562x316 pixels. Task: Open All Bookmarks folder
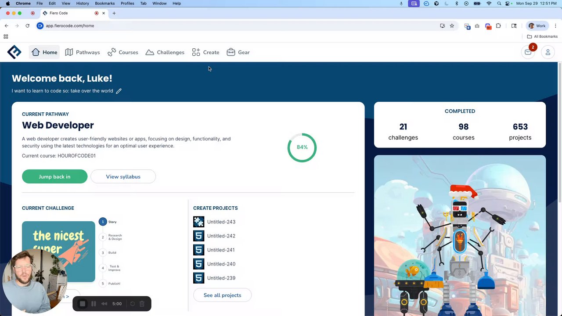click(542, 36)
